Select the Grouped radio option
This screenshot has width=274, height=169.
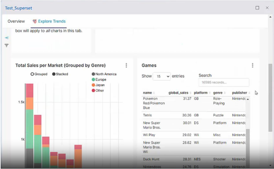(x=39, y=74)
